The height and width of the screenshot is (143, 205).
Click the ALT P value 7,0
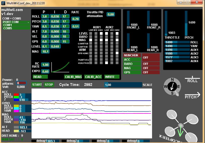click(x=45, y=32)
